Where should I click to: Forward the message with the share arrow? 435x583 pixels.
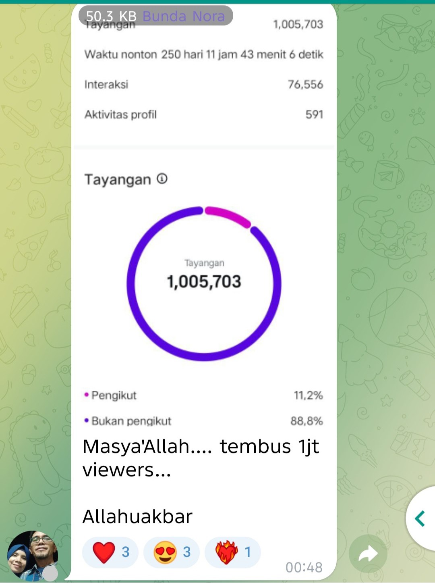click(x=368, y=554)
